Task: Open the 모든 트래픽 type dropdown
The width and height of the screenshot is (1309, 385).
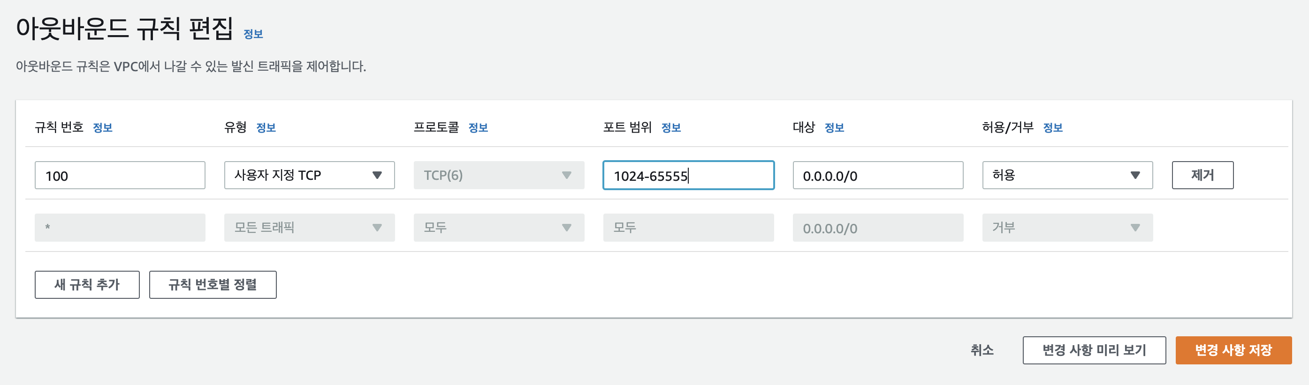Action: 310,228
